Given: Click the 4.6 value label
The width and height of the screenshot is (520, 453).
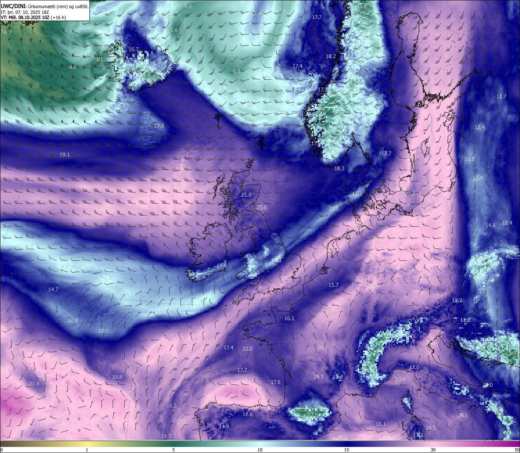Looking at the screenshot, I should tap(73, 67).
